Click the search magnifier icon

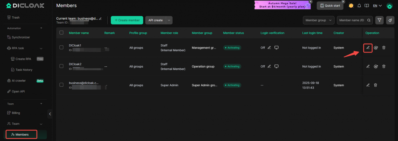(x=369, y=20)
